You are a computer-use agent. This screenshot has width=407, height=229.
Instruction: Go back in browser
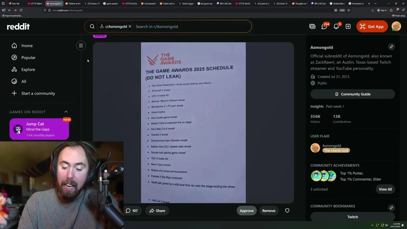[10, 10]
